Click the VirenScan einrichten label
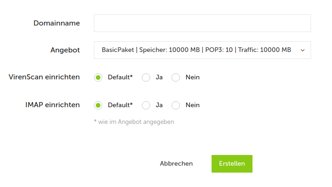Image resolution: width=332 pixels, height=187 pixels. click(44, 77)
